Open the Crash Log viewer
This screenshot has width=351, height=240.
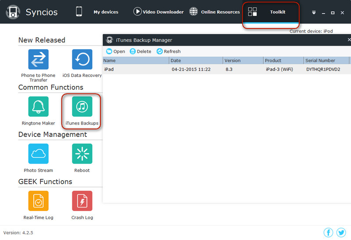(x=82, y=201)
